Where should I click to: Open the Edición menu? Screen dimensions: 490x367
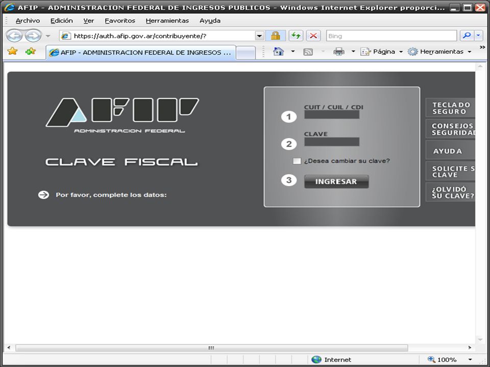tap(62, 20)
